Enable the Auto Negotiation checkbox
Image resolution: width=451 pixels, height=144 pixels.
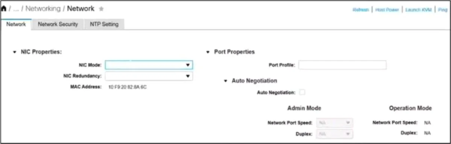click(302, 92)
